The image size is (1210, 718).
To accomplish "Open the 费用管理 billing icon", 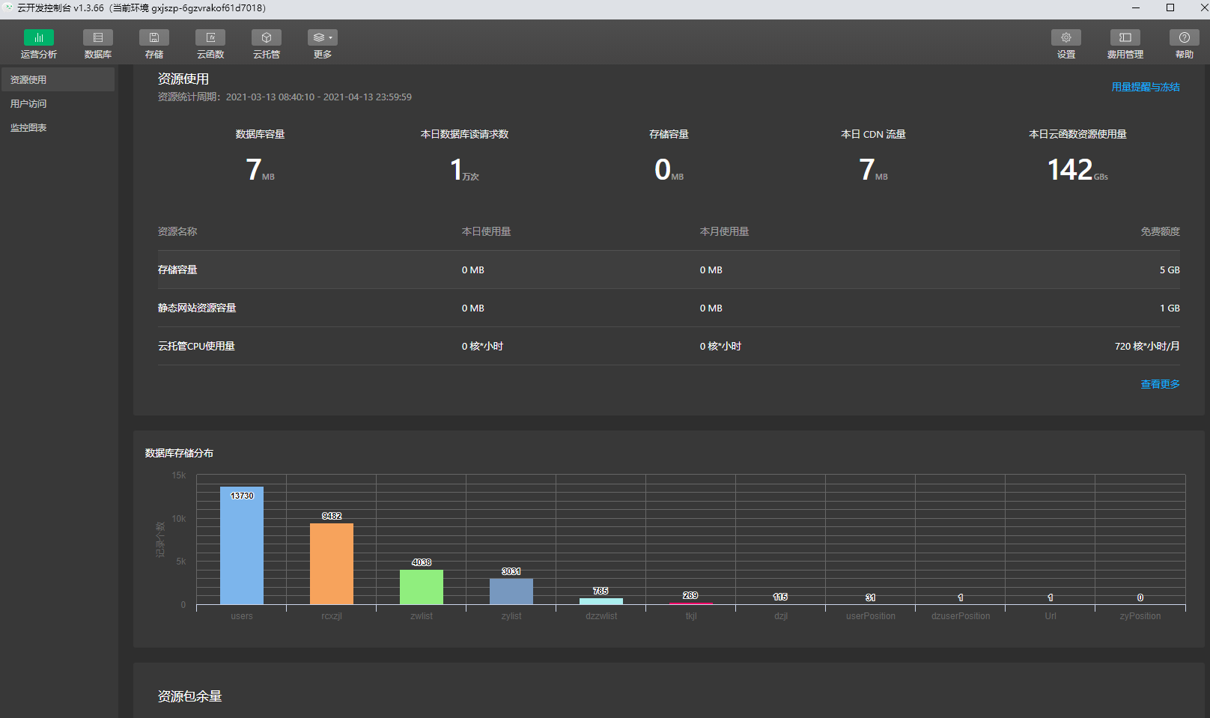I will coord(1125,37).
